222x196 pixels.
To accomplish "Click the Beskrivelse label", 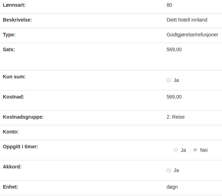I will [x=17, y=20].
